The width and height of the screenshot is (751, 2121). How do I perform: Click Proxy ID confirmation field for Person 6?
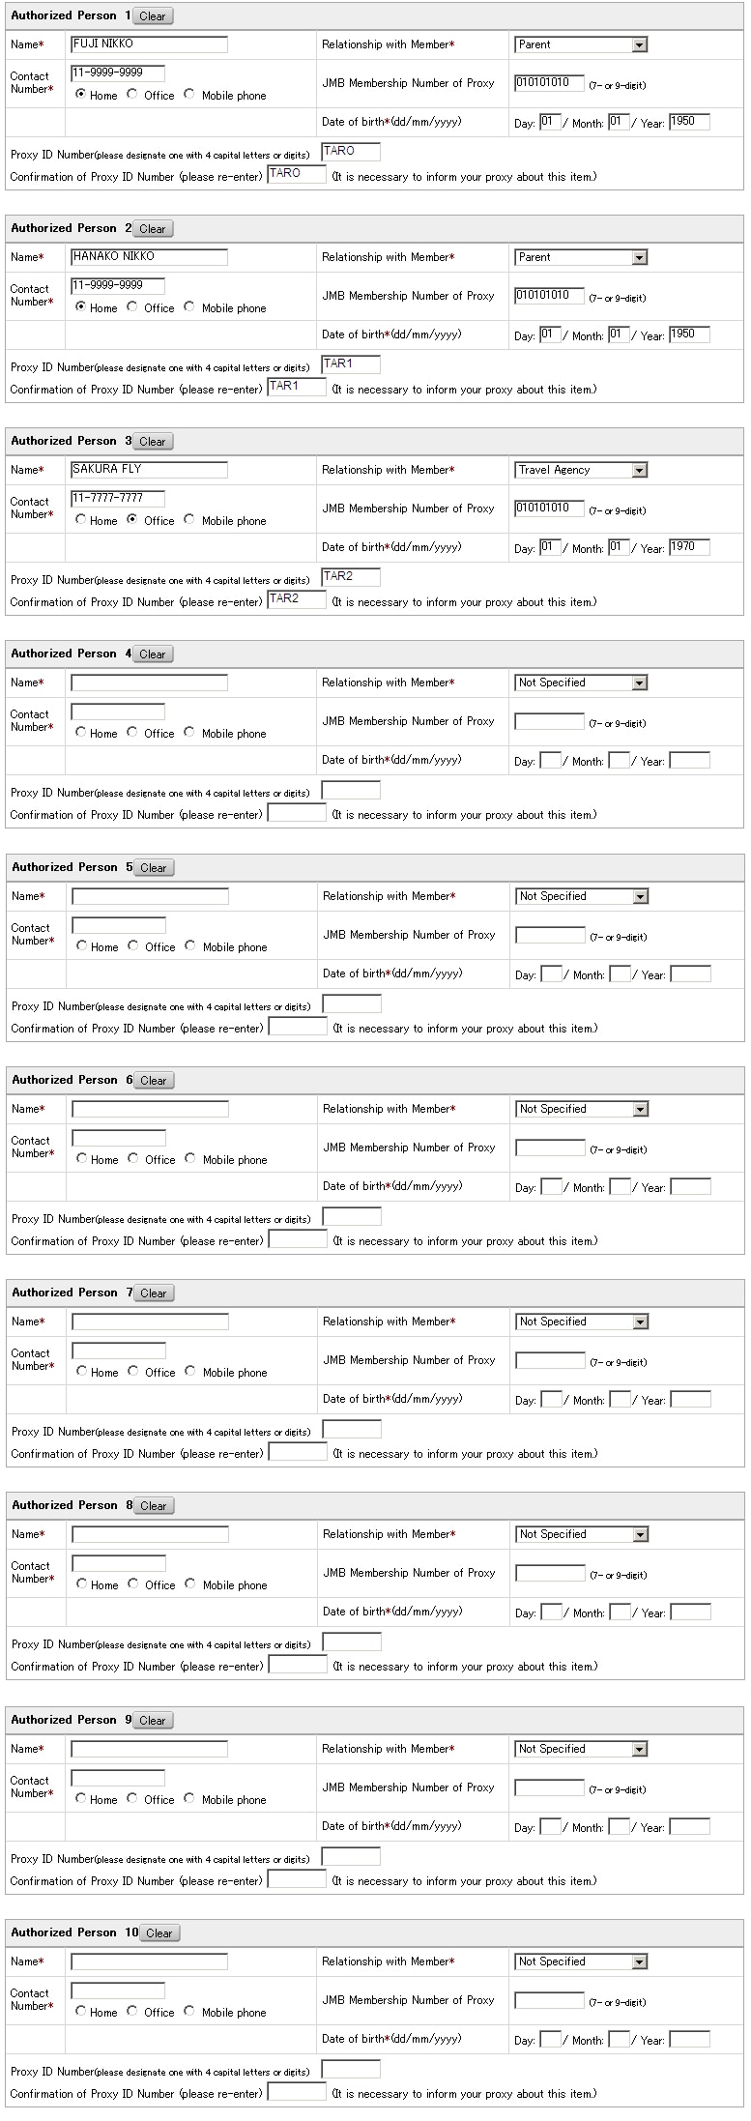[x=298, y=1240]
